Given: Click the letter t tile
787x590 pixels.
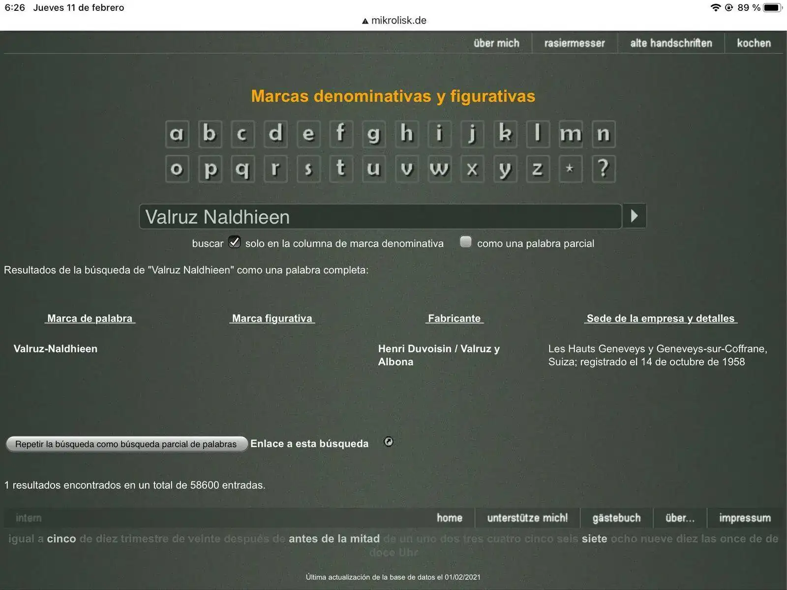Looking at the screenshot, I should (x=341, y=169).
